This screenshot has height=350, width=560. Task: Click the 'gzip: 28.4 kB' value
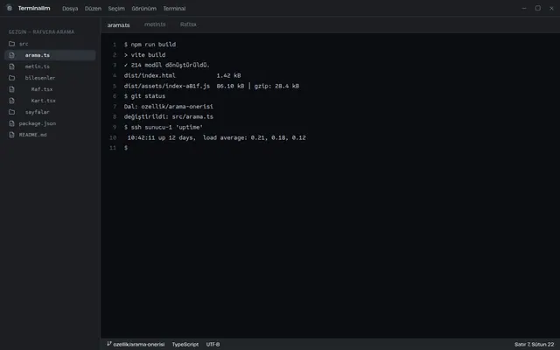[x=276, y=86]
